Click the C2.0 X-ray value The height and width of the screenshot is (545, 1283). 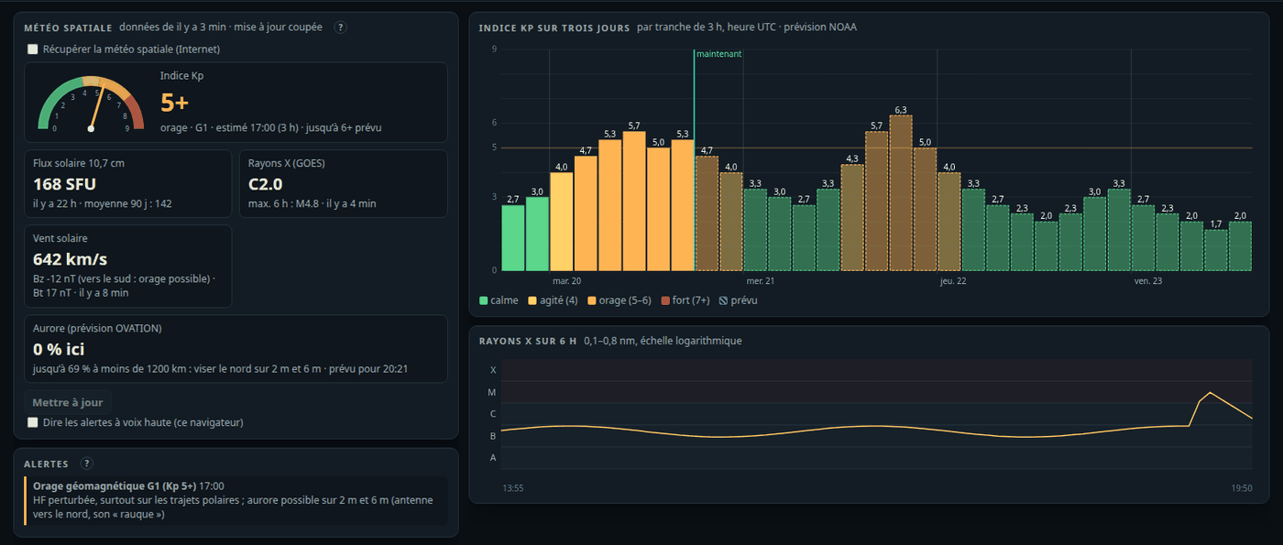click(x=266, y=184)
